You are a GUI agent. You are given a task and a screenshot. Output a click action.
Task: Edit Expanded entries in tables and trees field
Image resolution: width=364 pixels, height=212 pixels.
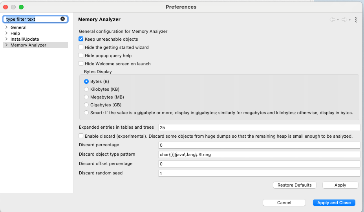[259, 128]
